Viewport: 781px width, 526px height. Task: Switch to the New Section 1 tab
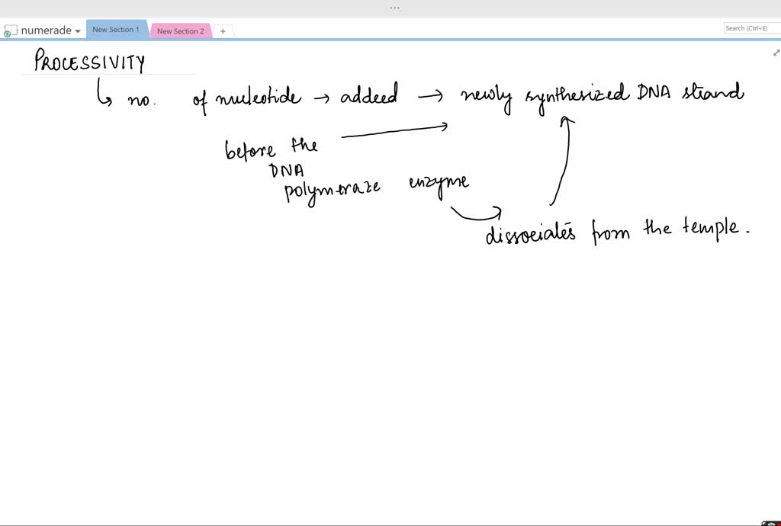[x=116, y=29]
